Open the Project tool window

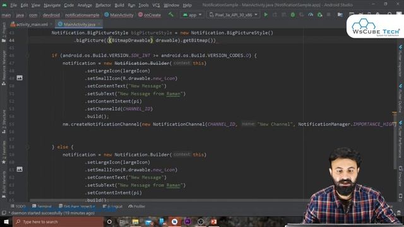pyautogui.click(x=4, y=32)
